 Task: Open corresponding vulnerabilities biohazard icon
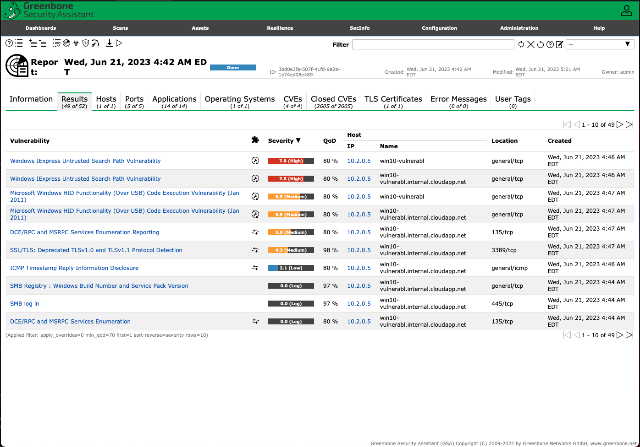click(76, 43)
